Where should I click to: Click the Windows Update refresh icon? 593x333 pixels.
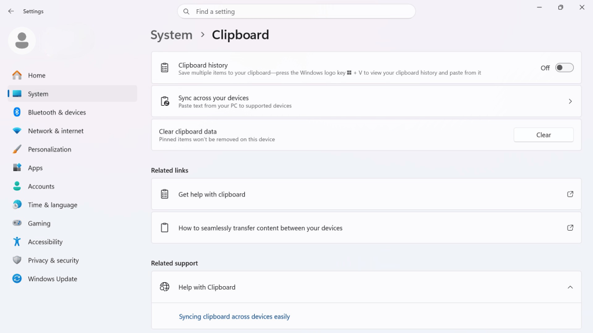[17, 279]
